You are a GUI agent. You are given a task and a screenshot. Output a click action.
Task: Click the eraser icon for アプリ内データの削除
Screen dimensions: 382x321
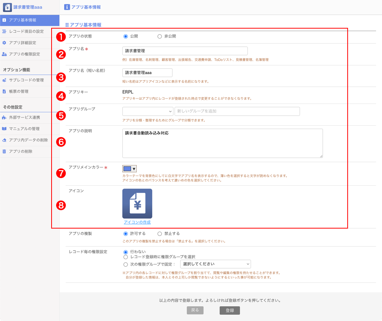pyautogui.click(x=4, y=140)
